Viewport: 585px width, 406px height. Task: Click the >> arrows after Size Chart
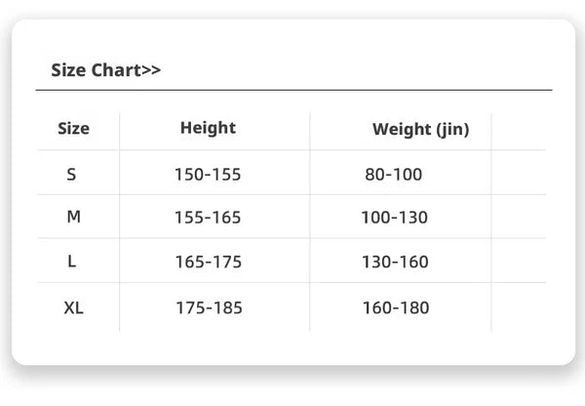(151, 70)
